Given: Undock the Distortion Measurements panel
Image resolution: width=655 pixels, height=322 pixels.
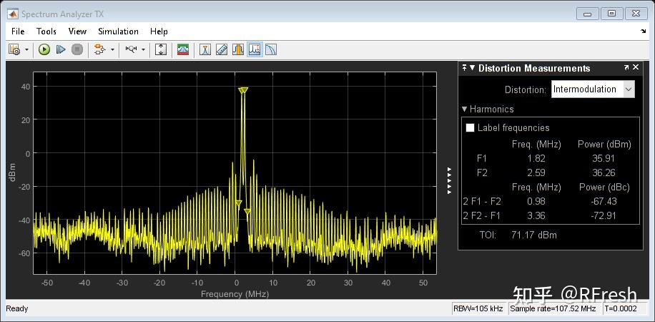Looking at the screenshot, I should pyautogui.click(x=626, y=68).
